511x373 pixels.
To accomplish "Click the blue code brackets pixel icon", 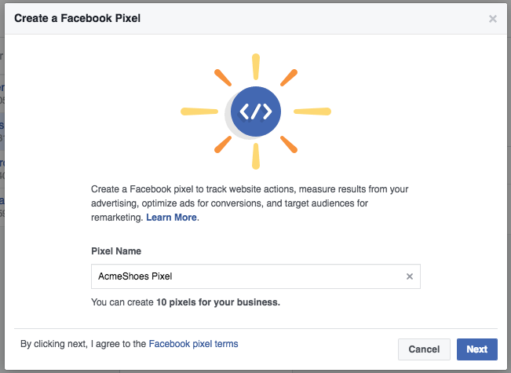I will [256, 112].
